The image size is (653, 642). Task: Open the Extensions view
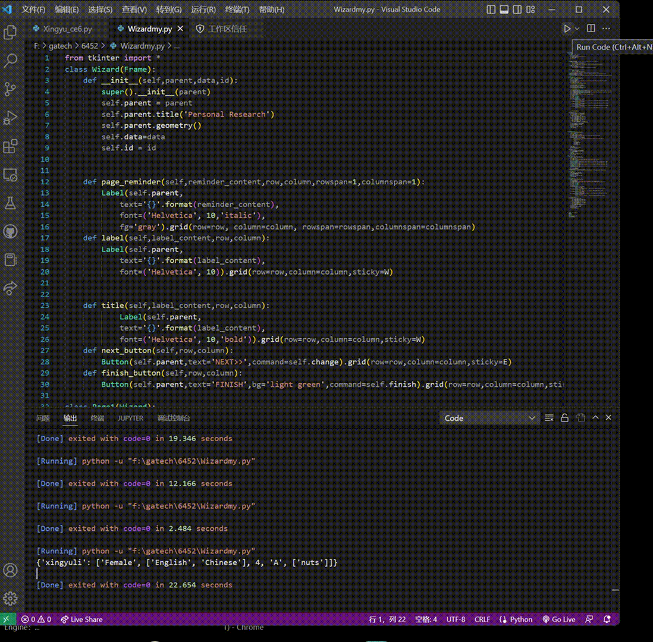(x=10, y=146)
